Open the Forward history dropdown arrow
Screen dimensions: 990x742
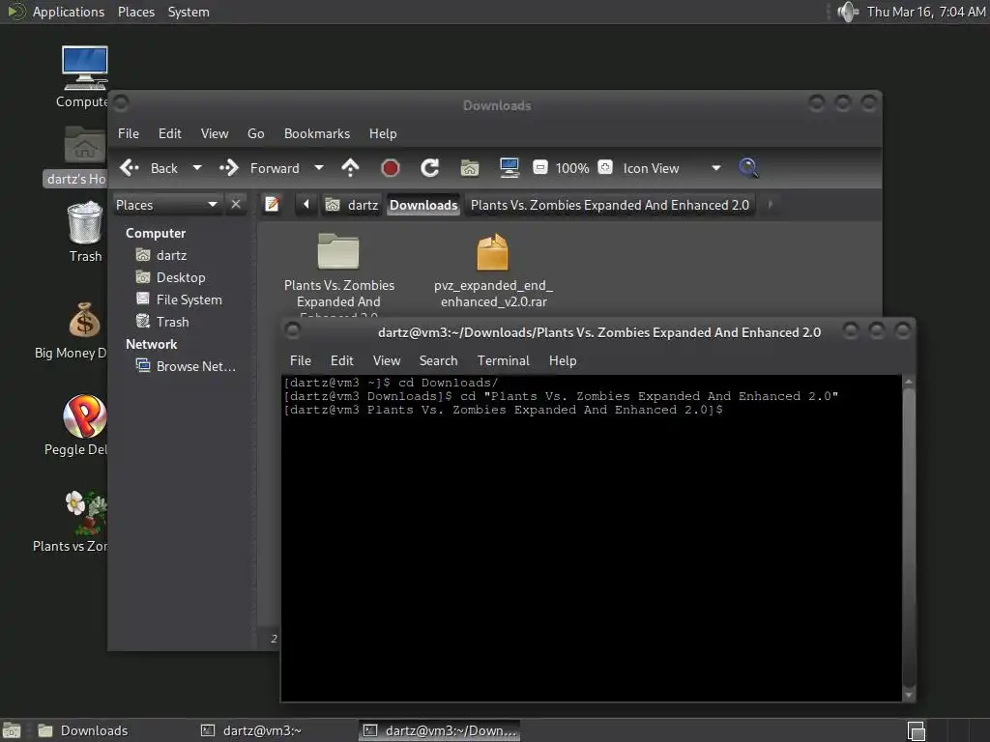[x=319, y=168]
